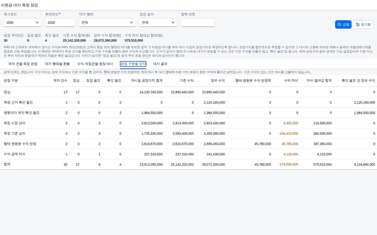Select the 23,512,050,000 total fair value cell
Screen dimensions: 377x235
click(151, 164)
